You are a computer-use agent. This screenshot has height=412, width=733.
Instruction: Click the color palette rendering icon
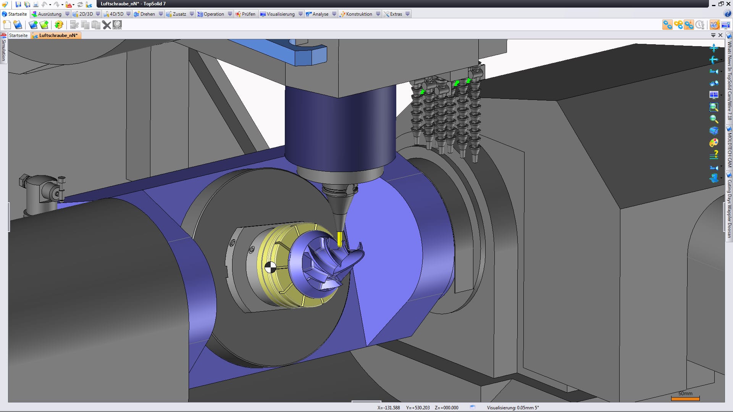click(714, 143)
